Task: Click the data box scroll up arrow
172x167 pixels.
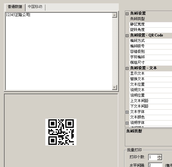Action: [114, 15]
